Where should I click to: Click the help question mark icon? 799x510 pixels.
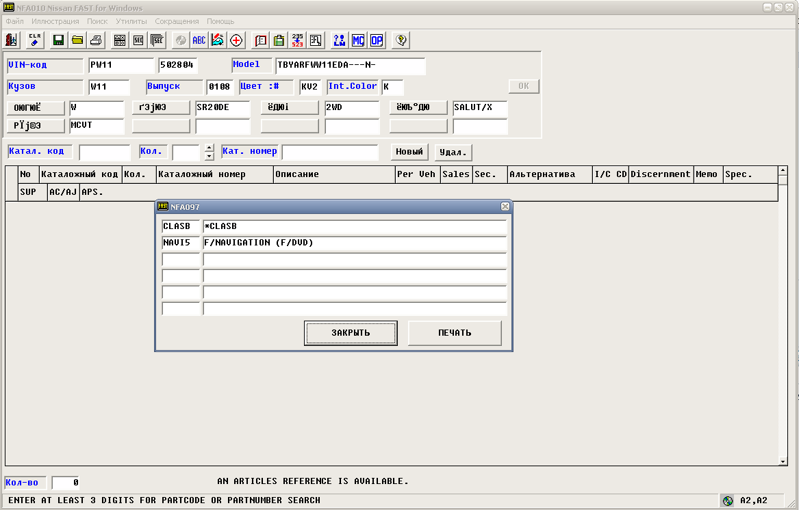coord(401,40)
